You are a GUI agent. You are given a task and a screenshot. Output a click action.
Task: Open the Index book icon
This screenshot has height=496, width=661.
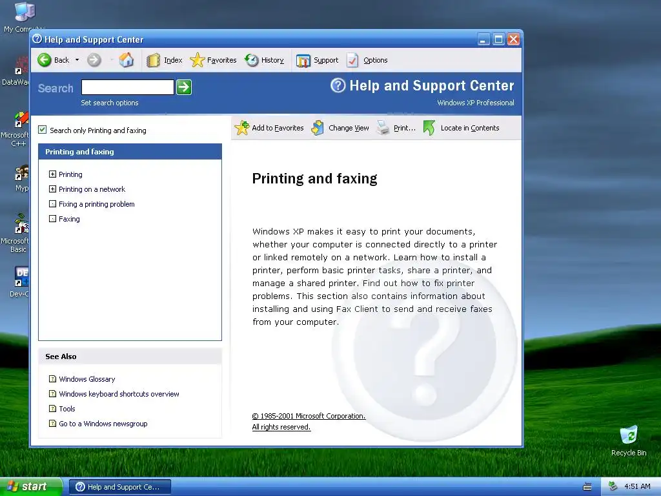153,60
